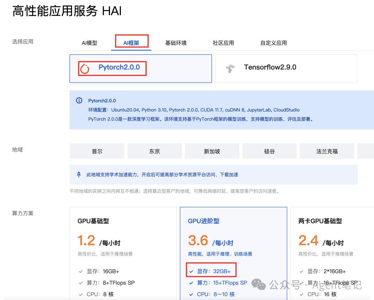
Task: Go to the 自定义应用 tab
Action: tap(273, 43)
